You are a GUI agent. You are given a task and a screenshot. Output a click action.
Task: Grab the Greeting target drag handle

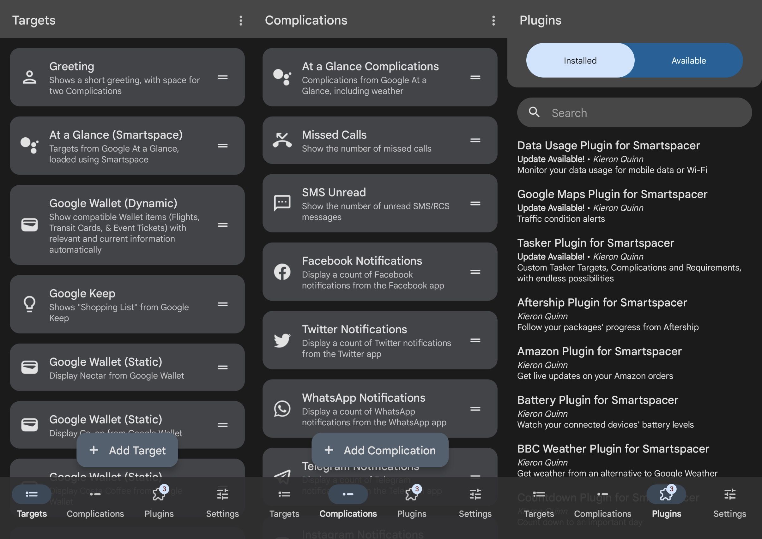[x=222, y=77]
